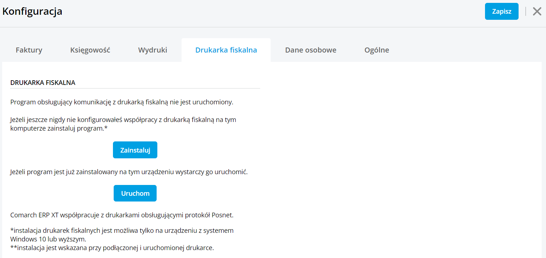Click the divider line under section heading
Viewport: 546px width, 258px height.
pos(135,89)
